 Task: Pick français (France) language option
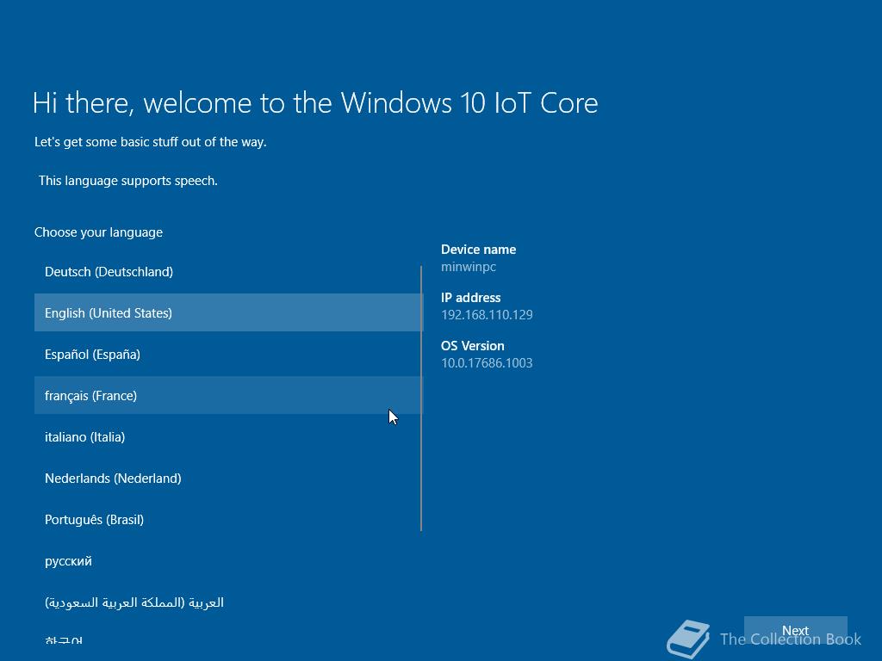[227, 395]
